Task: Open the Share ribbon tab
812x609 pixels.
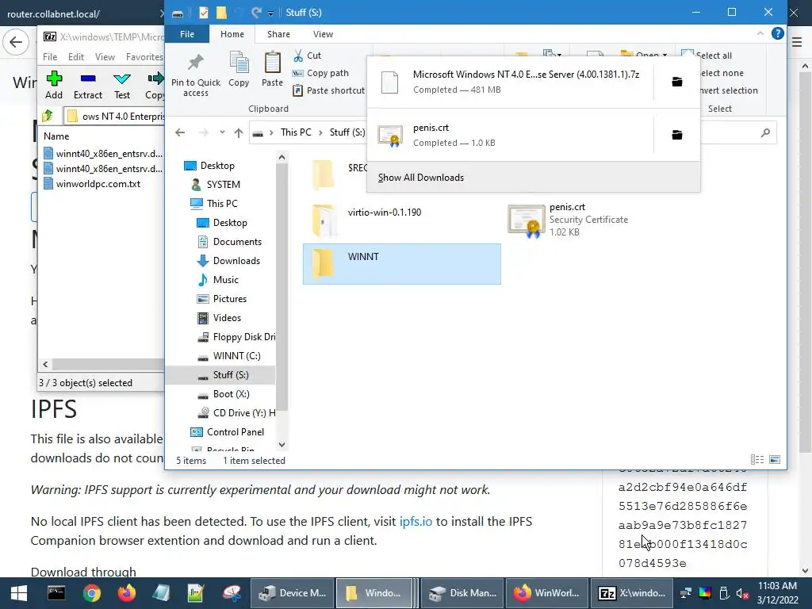Action: click(x=278, y=34)
